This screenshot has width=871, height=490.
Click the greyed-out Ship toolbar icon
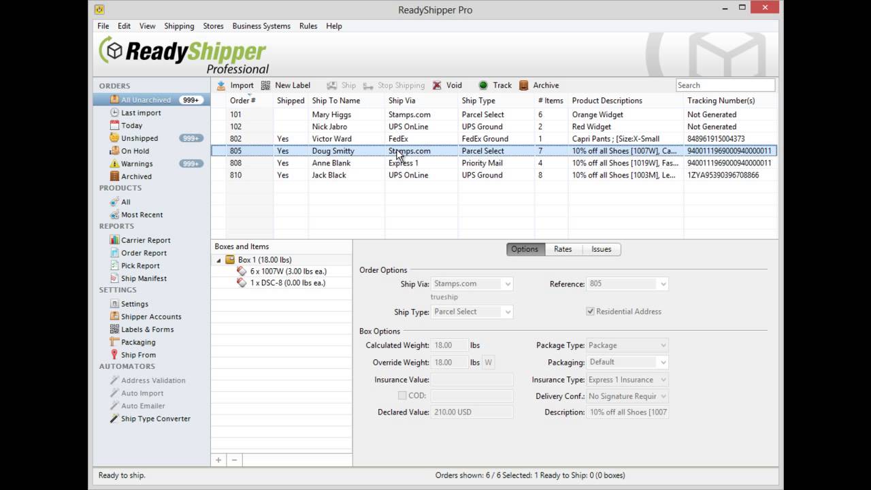point(332,85)
